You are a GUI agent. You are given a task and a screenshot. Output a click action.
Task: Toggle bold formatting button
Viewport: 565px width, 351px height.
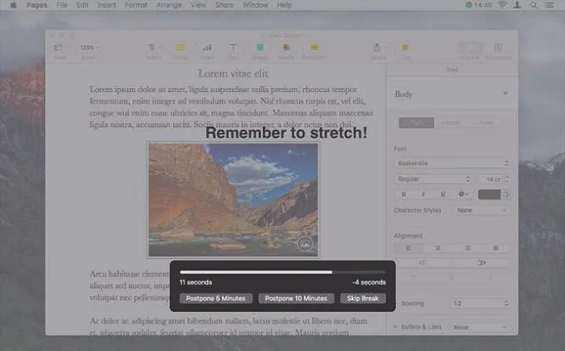point(404,194)
